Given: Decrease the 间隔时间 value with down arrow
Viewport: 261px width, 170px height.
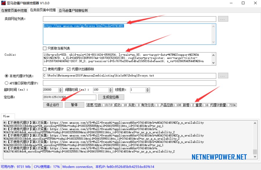Looking at the screenshot, I should (x=111, y=91).
